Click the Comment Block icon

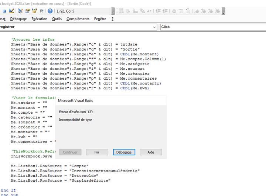click(181, 11)
